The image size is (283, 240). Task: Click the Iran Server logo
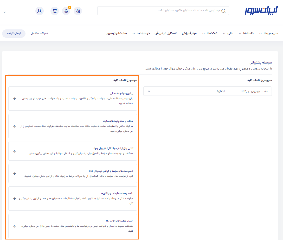[x=261, y=11]
